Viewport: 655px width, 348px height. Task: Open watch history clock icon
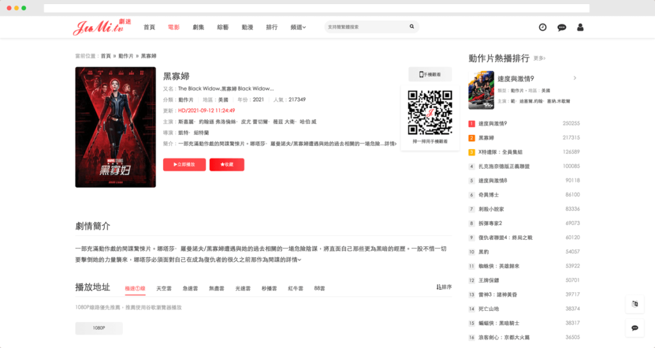[x=542, y=27]
